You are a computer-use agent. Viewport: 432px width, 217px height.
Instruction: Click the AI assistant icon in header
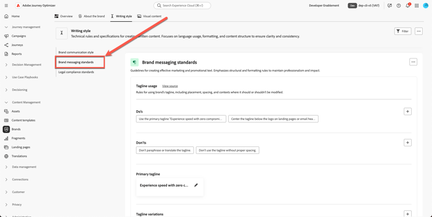[389, 6]
